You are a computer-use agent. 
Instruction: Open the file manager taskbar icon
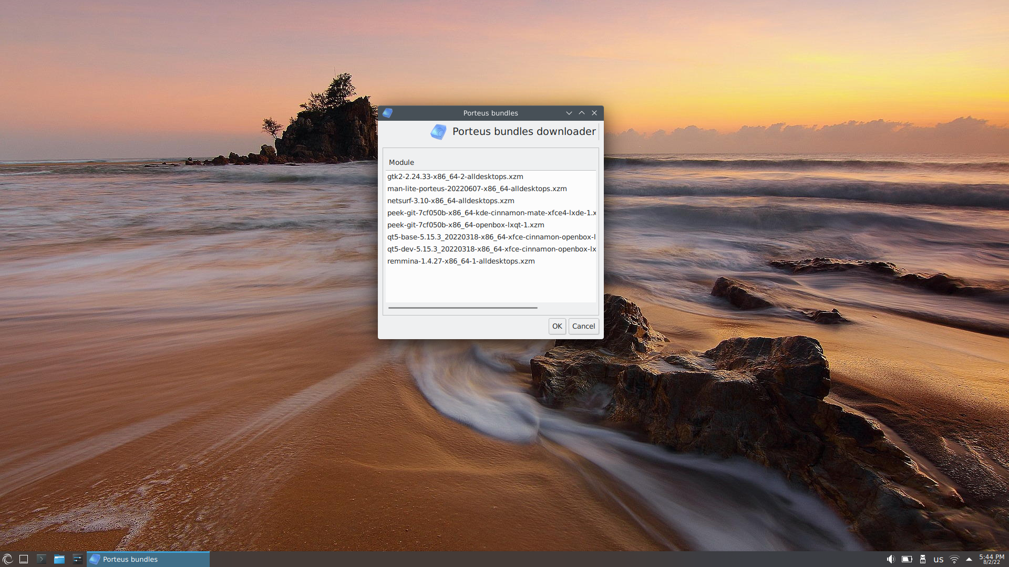click(x=59, y=559)
